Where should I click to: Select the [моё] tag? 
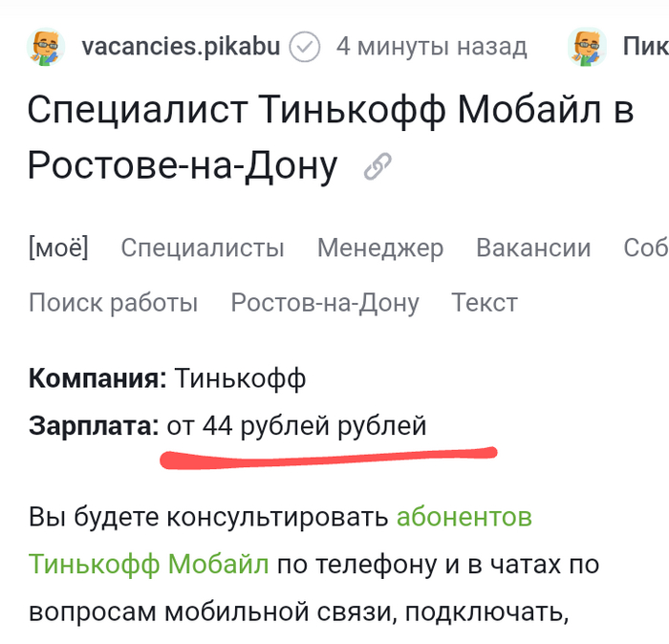(58, 248)
